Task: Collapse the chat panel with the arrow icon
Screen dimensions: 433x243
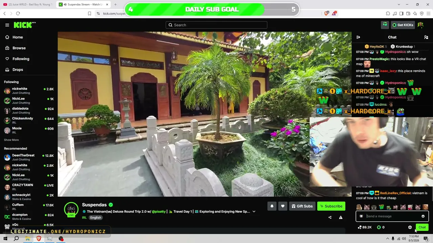Action: (358, 37)
